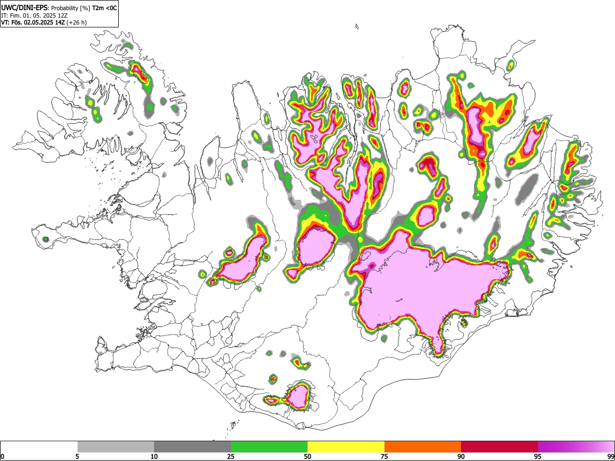Click the legend label '90'
Screen dimensions: 615x461
click(x=461, y=456)
